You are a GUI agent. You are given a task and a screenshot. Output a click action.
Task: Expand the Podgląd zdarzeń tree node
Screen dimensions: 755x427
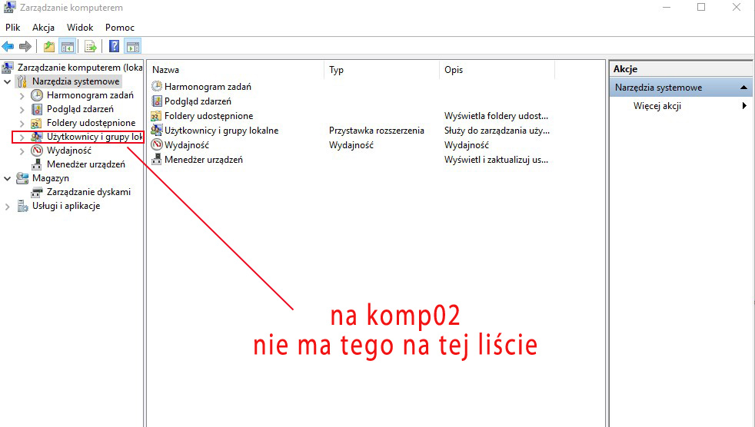[x=22, y=110]
